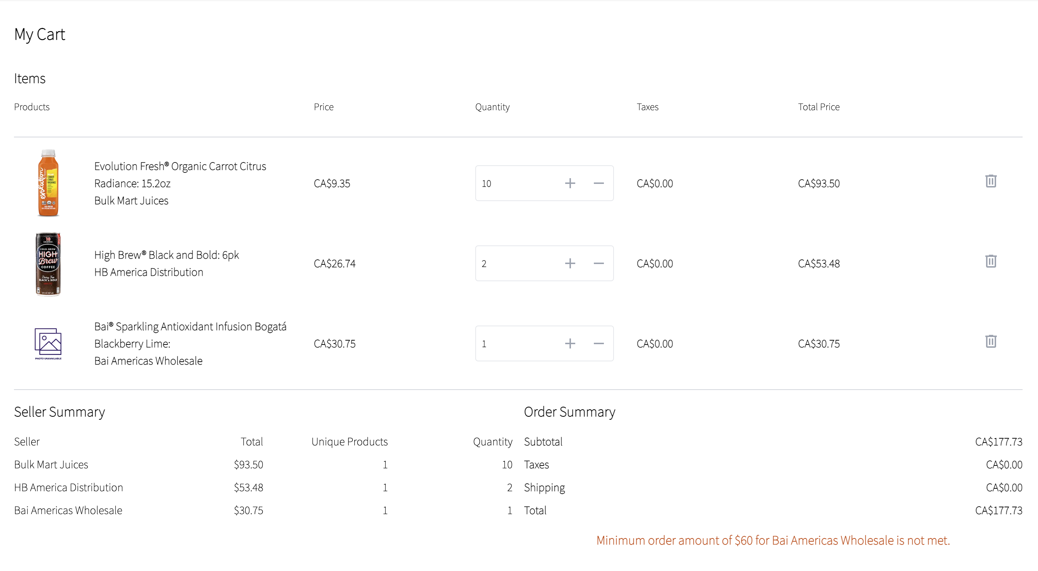The height and width of the screenshot is (571, 1038).
Task: Increase quantity of Evolution Fresh Carrot Citrus
Action: coord(570,184)
